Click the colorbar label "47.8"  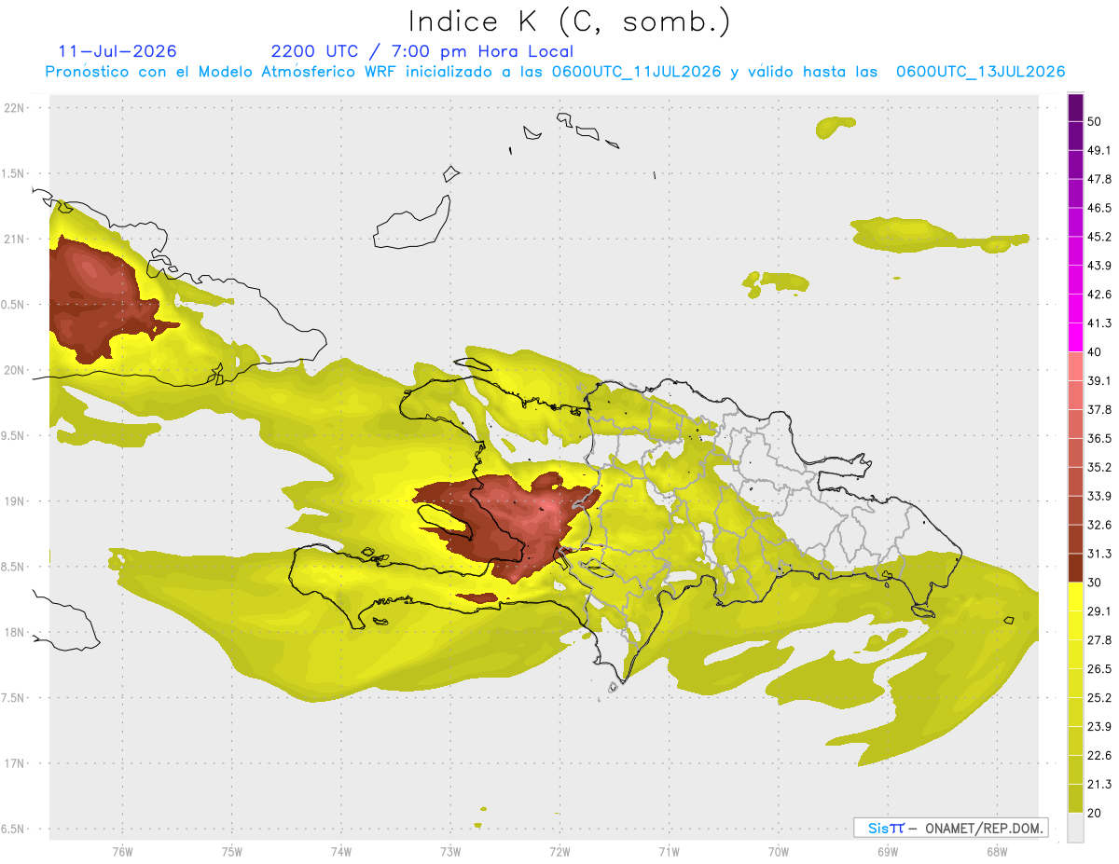tap(1099, 180)
